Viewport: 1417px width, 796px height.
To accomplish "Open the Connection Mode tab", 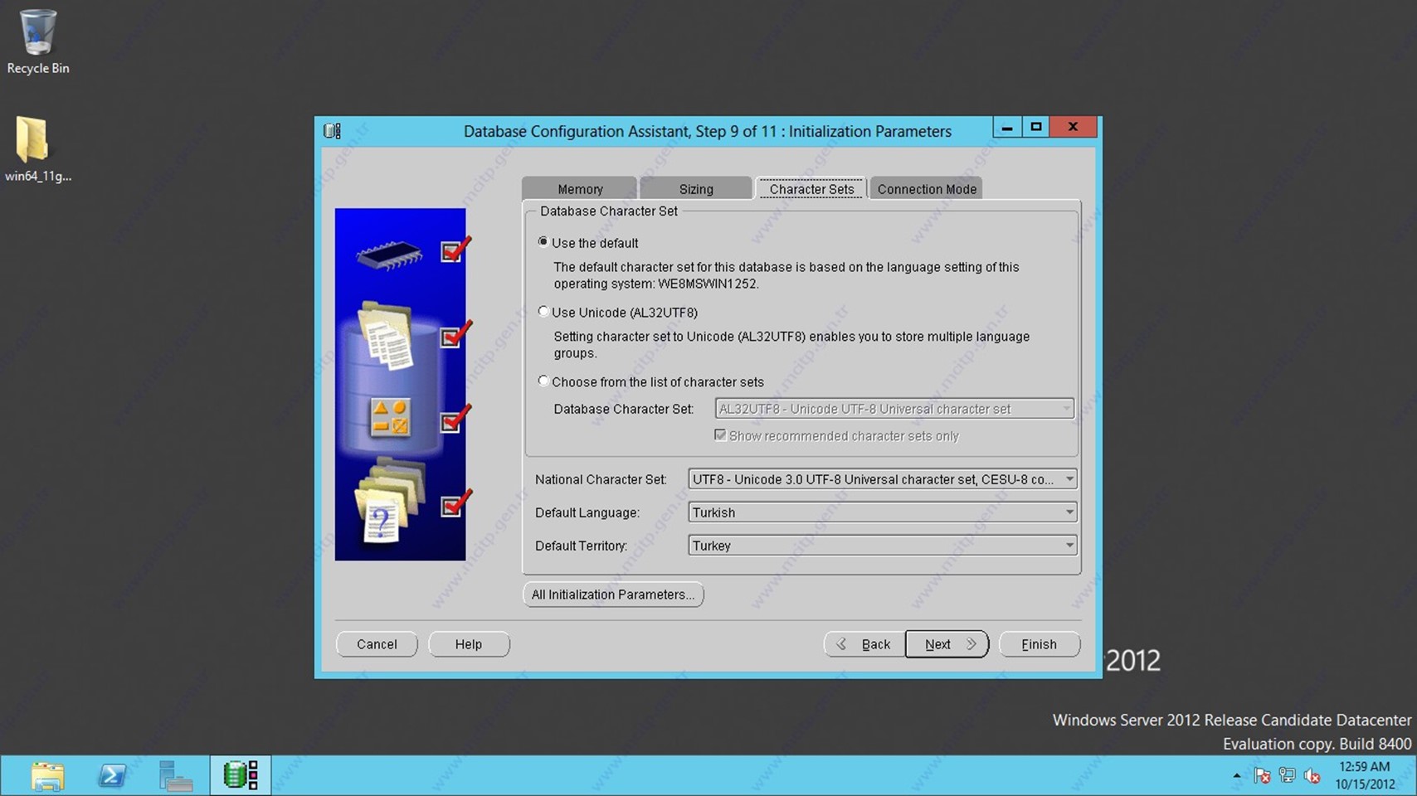I will (927, 189).
